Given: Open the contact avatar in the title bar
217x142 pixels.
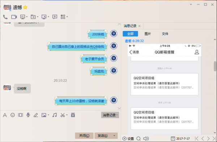Looking at the screenshot, I should pos(7,7).
